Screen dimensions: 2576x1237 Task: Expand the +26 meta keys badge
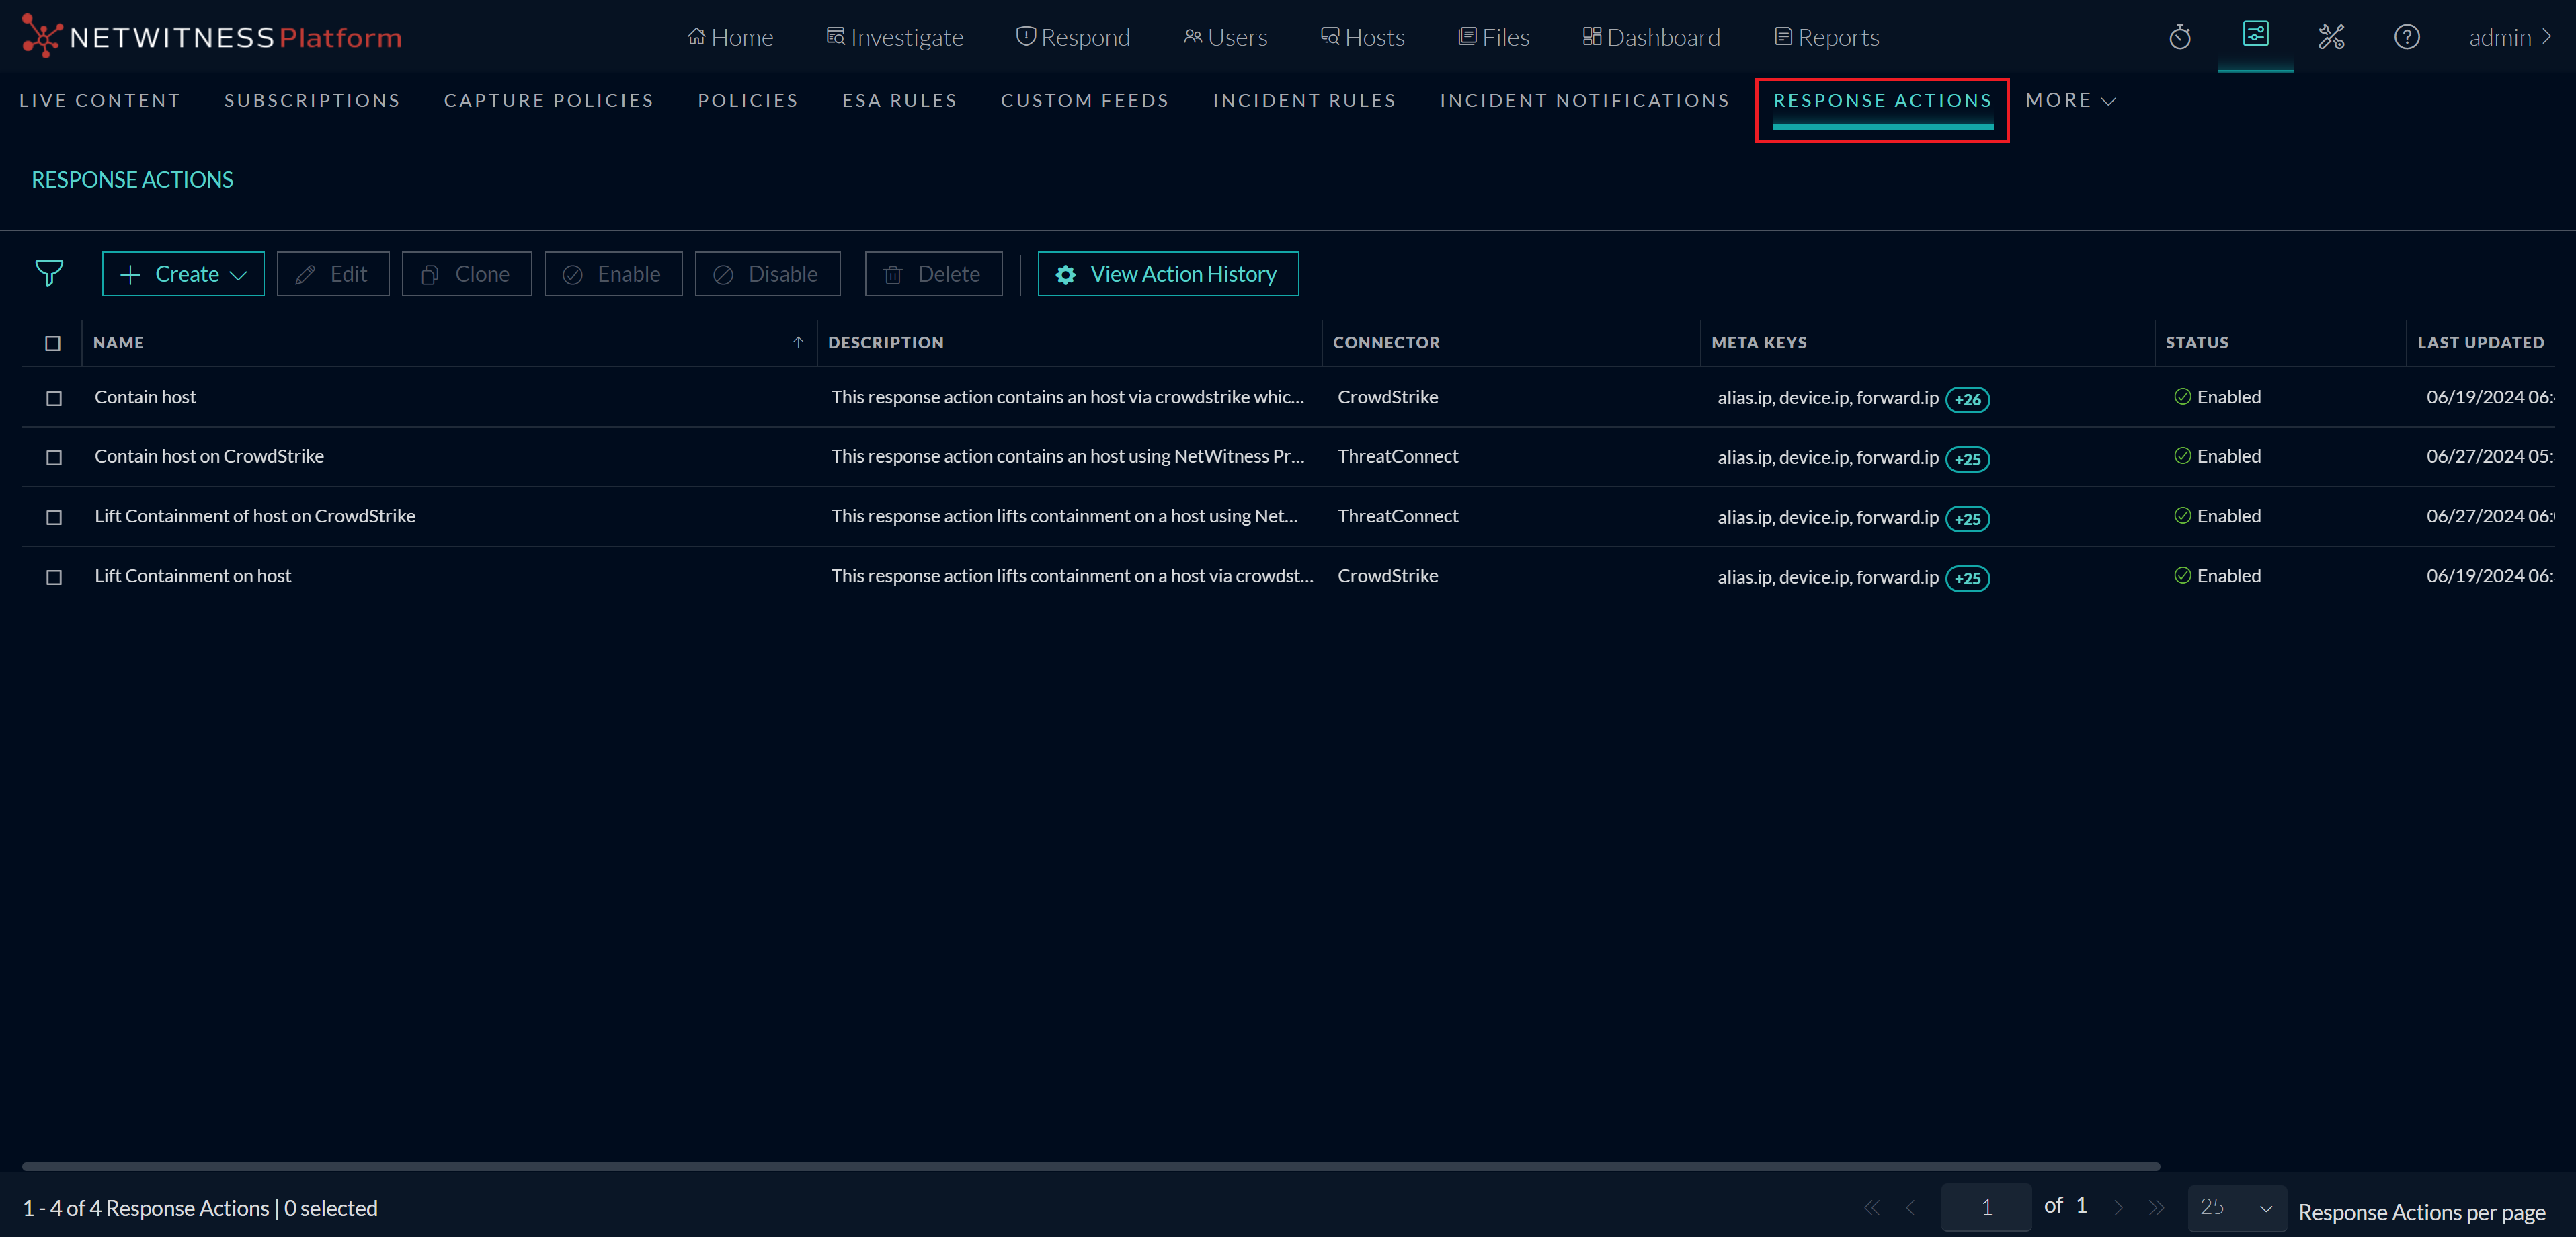tap(1967, 399)
